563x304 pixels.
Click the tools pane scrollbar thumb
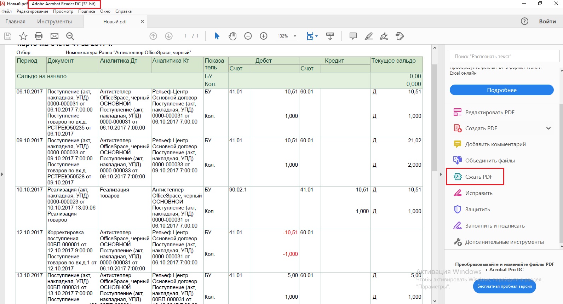coord(561,173)
